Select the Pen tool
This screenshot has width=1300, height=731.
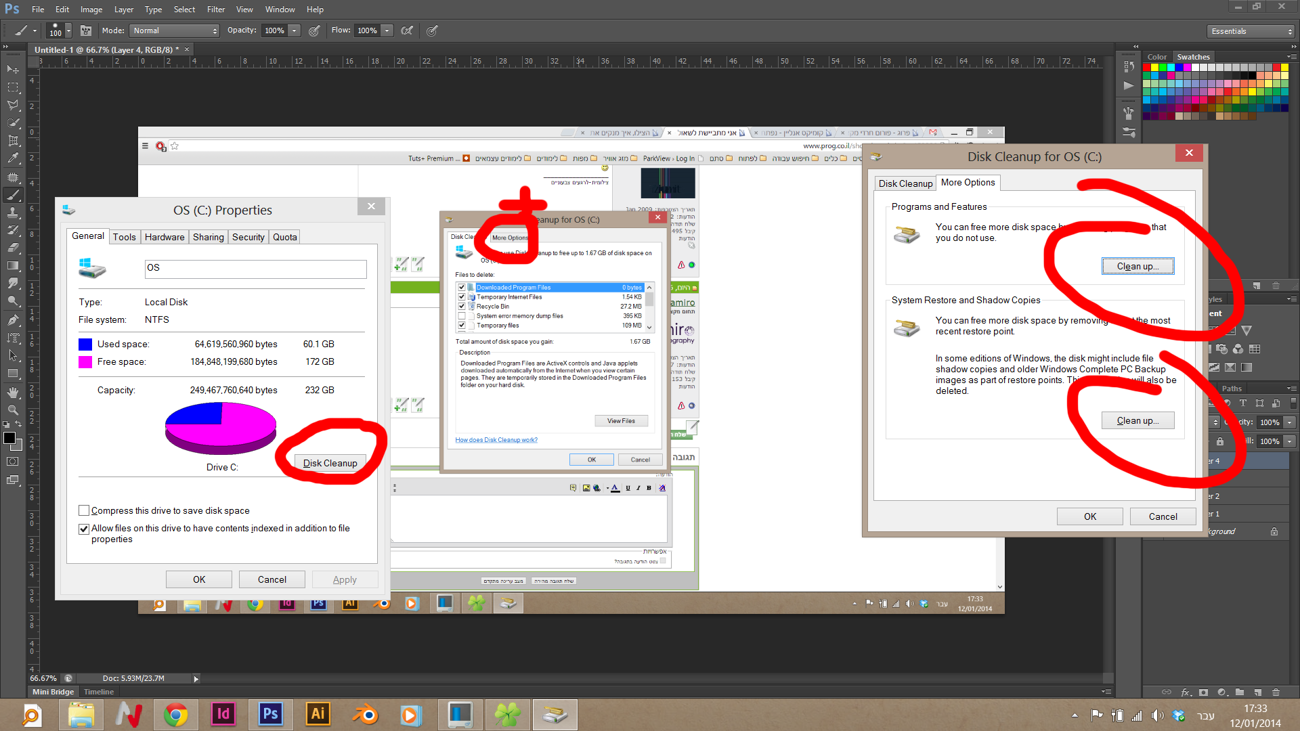13,319
